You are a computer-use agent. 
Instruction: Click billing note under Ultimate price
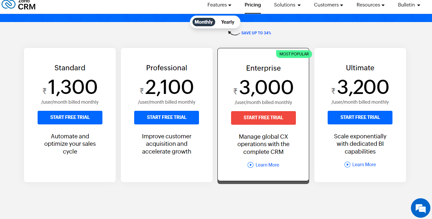(360, 102)
